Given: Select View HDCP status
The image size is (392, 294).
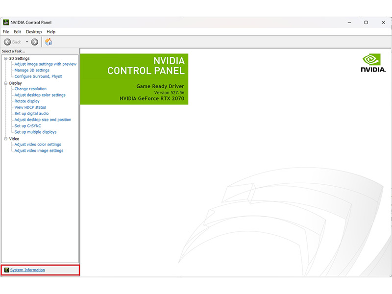Looking at the screenshot, I should coord(30,107).
